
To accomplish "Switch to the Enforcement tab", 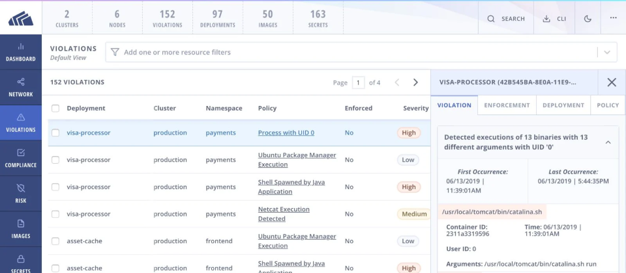I will click(x=507, y=105).
